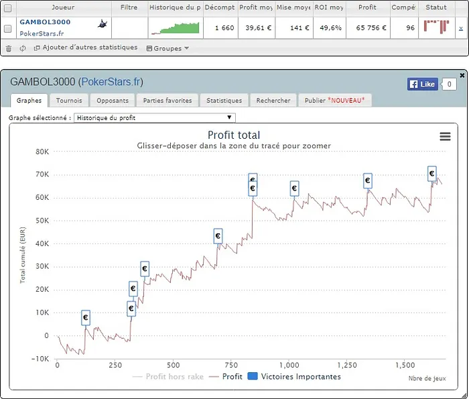Click the euro marker near 125 games
469x399 pixels.
tap(85, 317)
